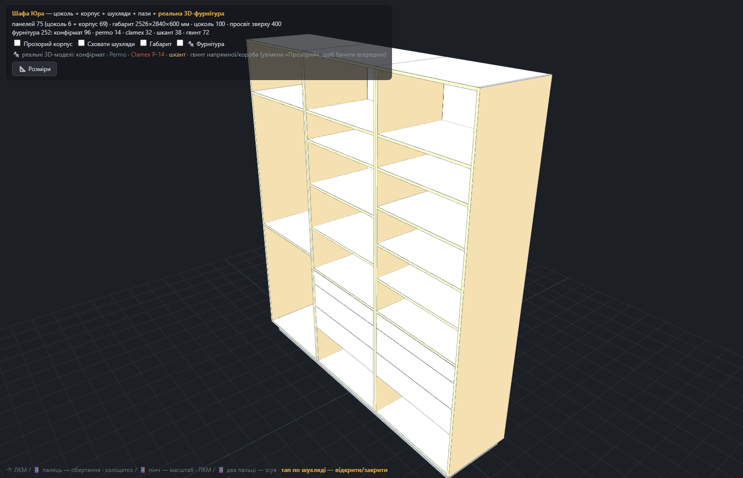
Task: Toggle the Габарит checkbox
Action: (143, 43)
